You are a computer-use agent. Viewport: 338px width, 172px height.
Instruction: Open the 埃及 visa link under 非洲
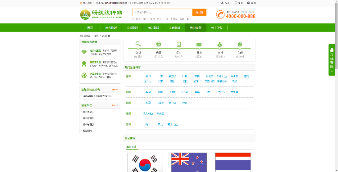pos(160,124)
